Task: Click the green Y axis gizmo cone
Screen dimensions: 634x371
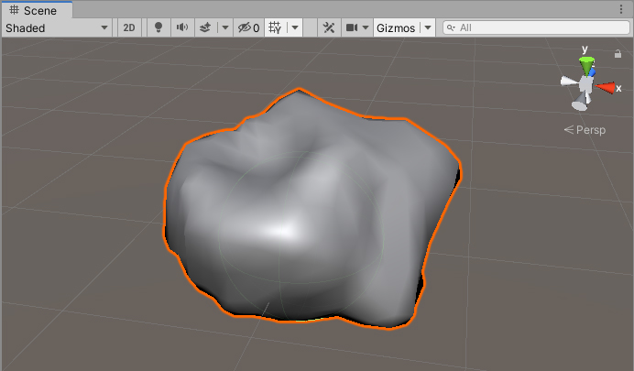Action: pos(586,64)
